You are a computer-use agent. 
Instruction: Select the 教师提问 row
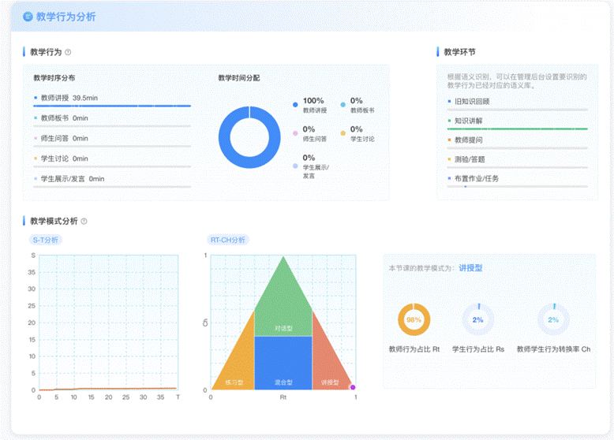pyautogui.click(x=517, y=141)
